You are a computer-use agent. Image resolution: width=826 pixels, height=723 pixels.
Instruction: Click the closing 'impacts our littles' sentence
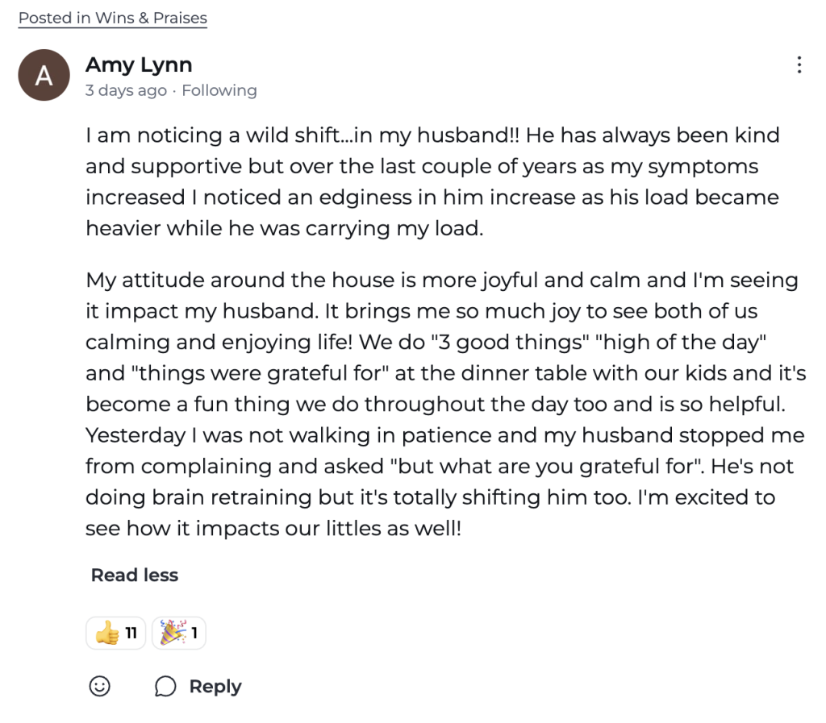pyautogui.click(x=274, y=529)
